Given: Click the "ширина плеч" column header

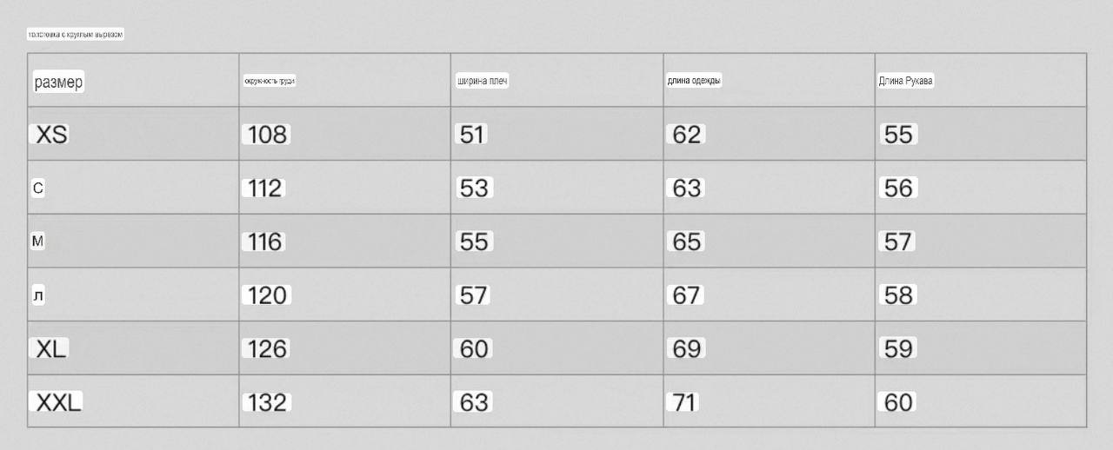Looking at the screenshot, I should coord(483,82).
